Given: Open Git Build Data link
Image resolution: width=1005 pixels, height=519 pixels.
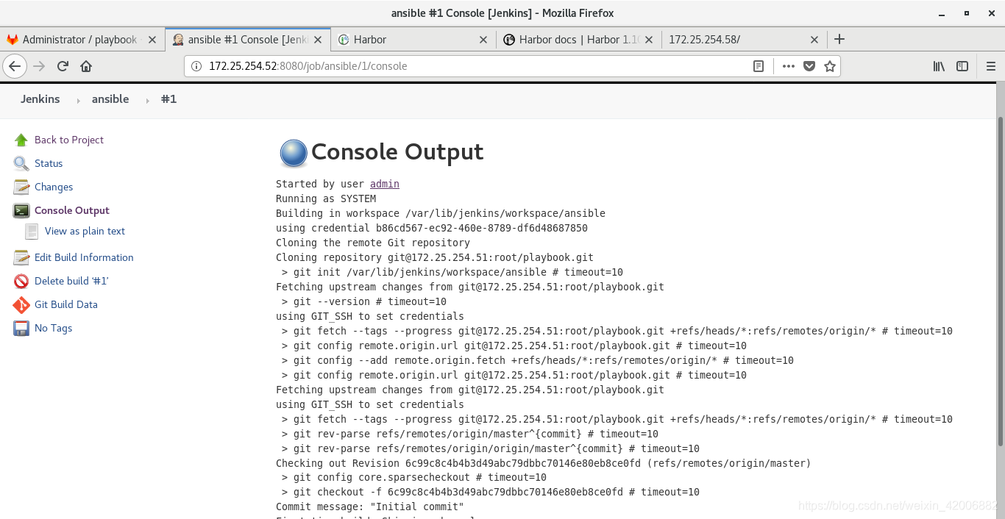Looking at the screenshot, I should pyautogui.click(x=66, y=304).
